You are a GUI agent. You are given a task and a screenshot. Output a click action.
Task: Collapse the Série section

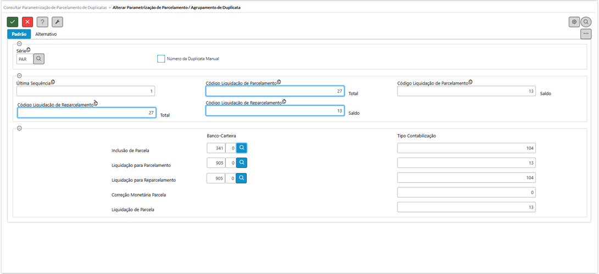(x=19, y=44)
